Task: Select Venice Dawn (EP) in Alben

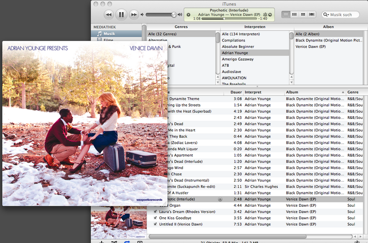Action: (x=328, y=47)
